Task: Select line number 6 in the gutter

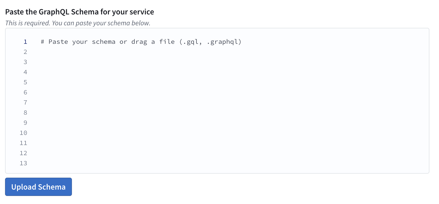Action: pos(25,92)
